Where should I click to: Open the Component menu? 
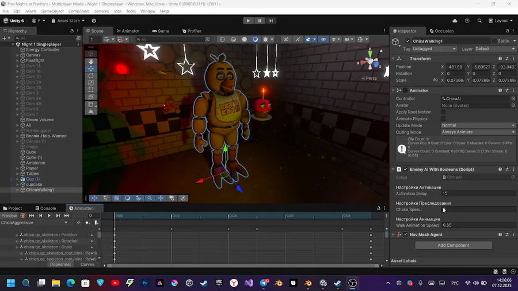(x=79, y=11)
